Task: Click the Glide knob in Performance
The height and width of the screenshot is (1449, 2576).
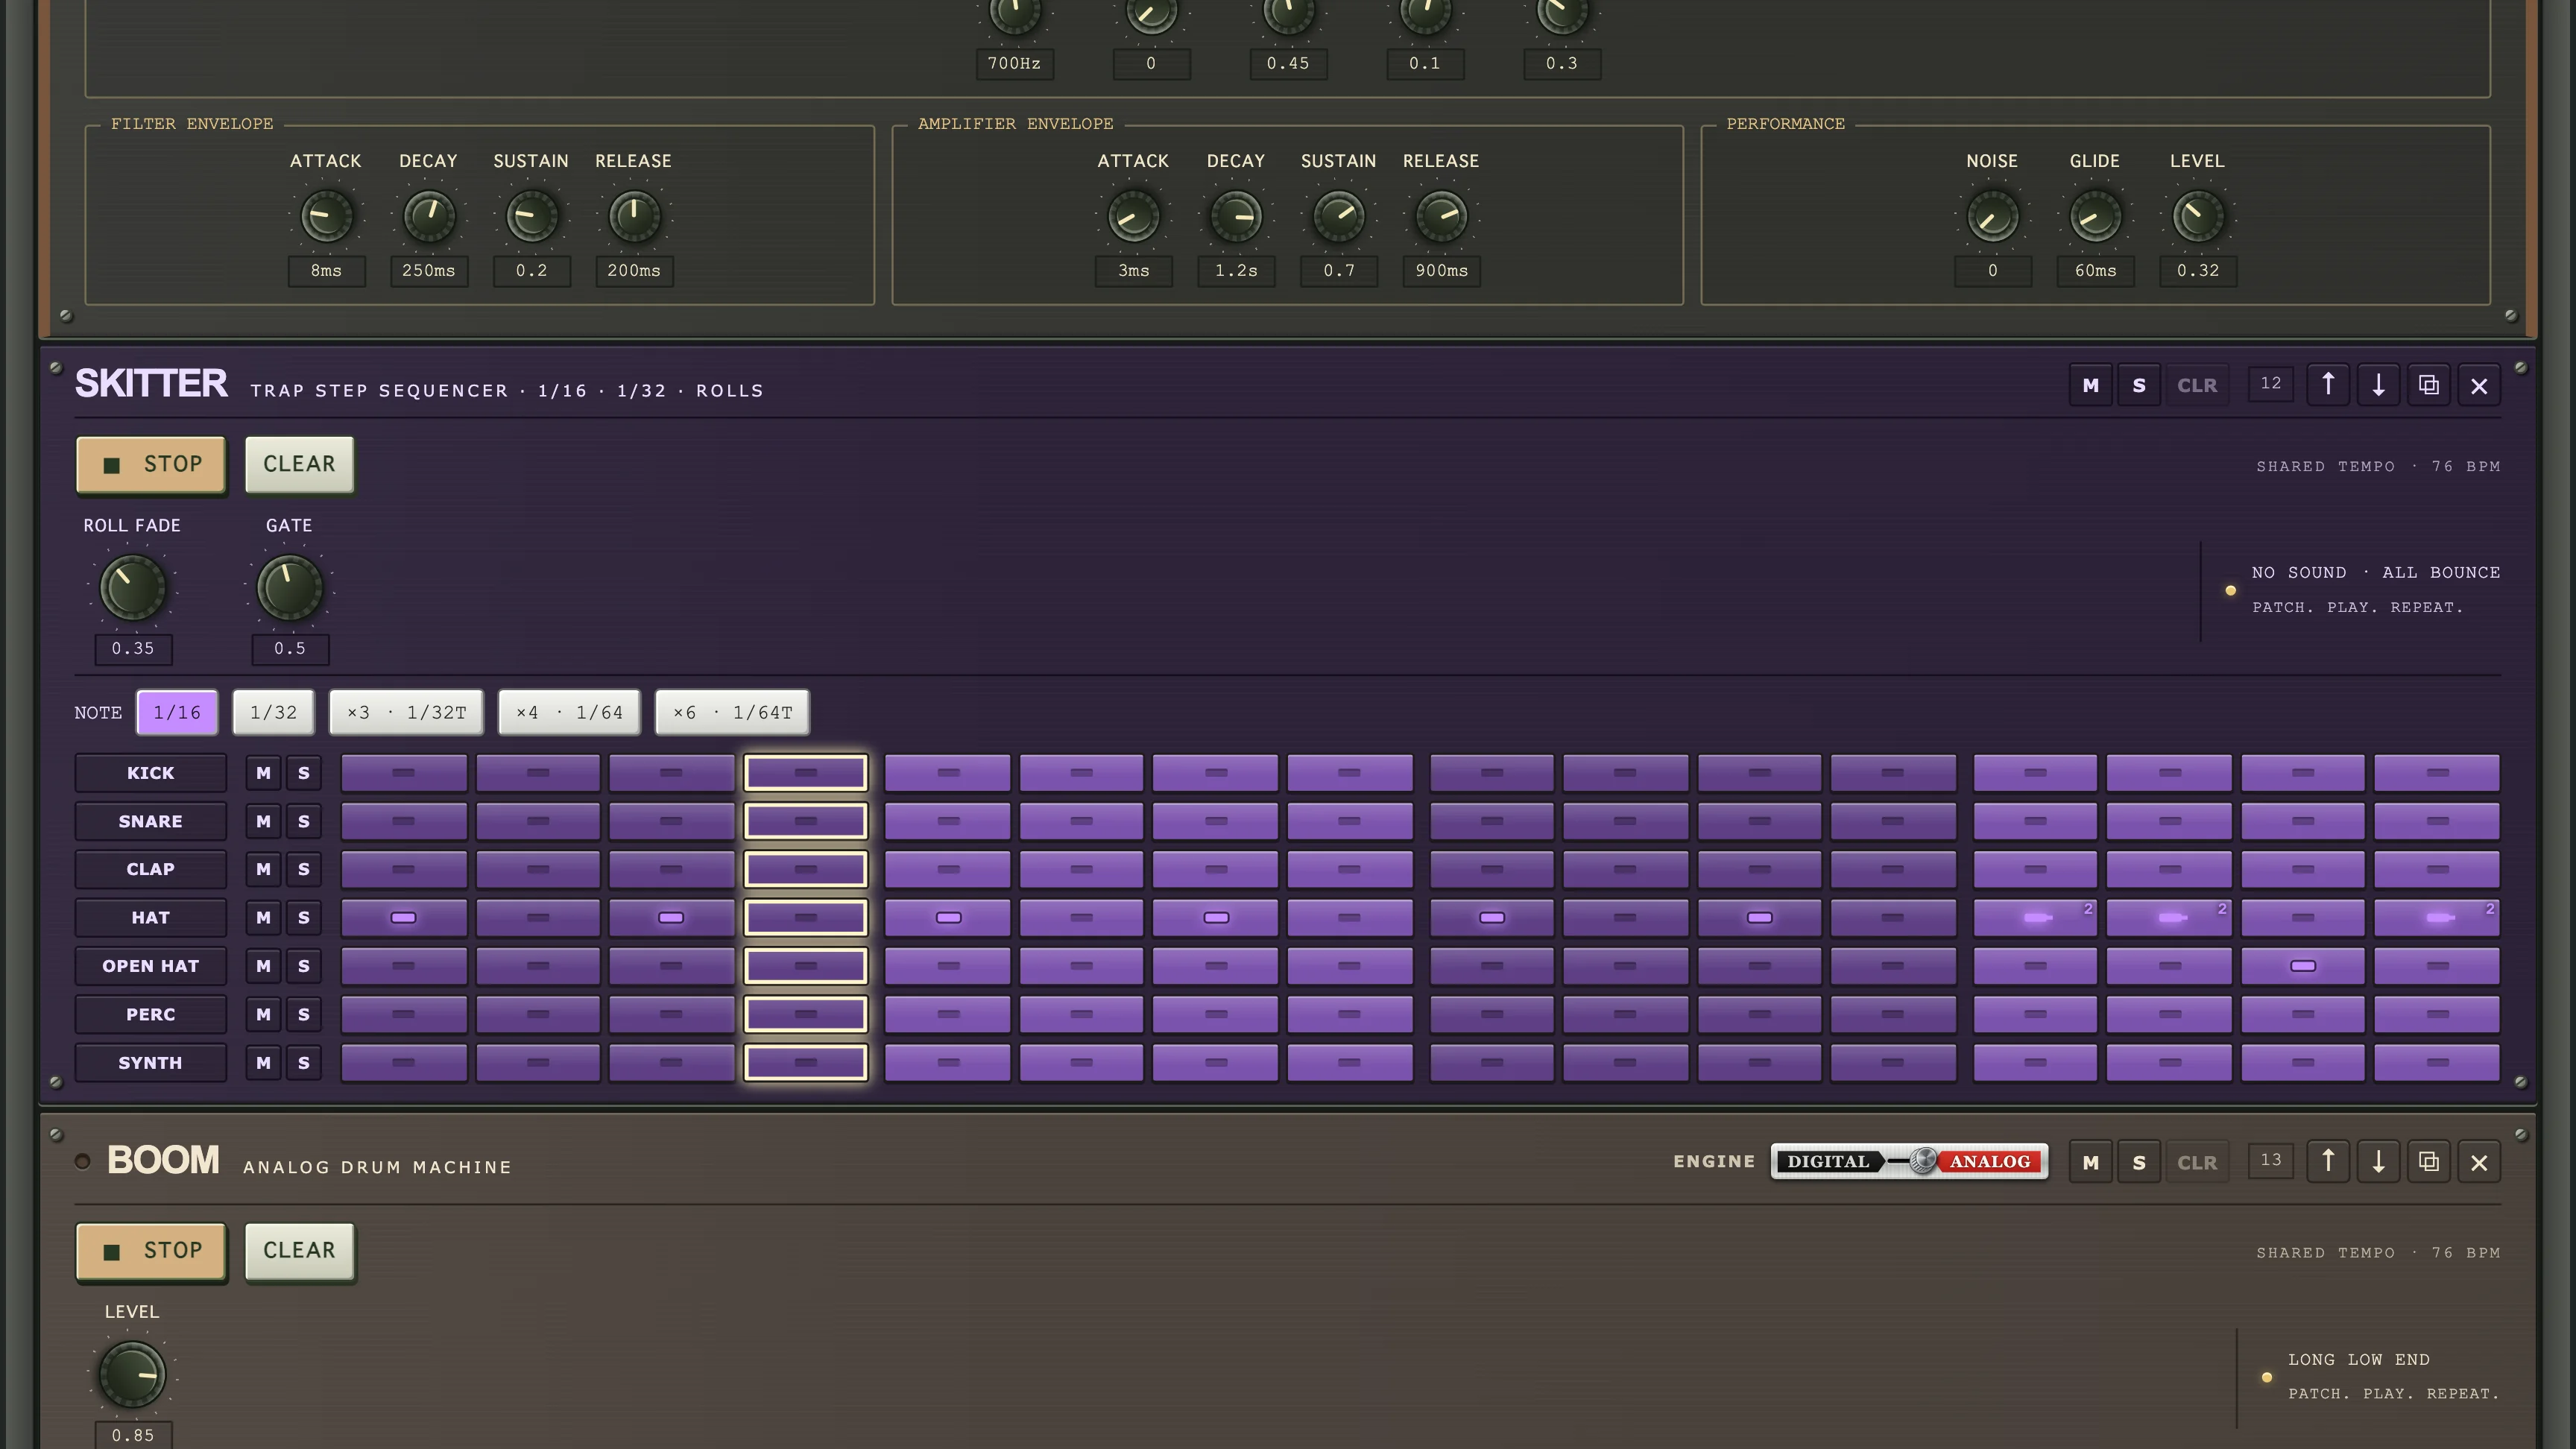Action: [x=2095, y=217]
